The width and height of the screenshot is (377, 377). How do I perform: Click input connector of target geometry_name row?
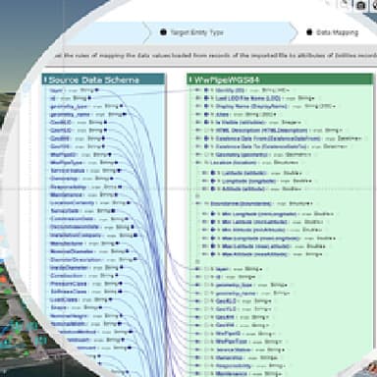(x=197, y=294)
